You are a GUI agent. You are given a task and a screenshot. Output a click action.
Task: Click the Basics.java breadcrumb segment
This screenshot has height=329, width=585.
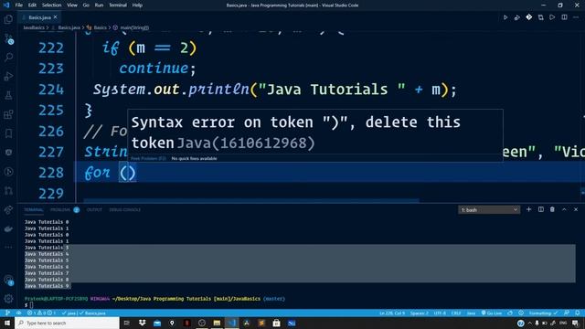pyautogui.click(x=69, y=27)
